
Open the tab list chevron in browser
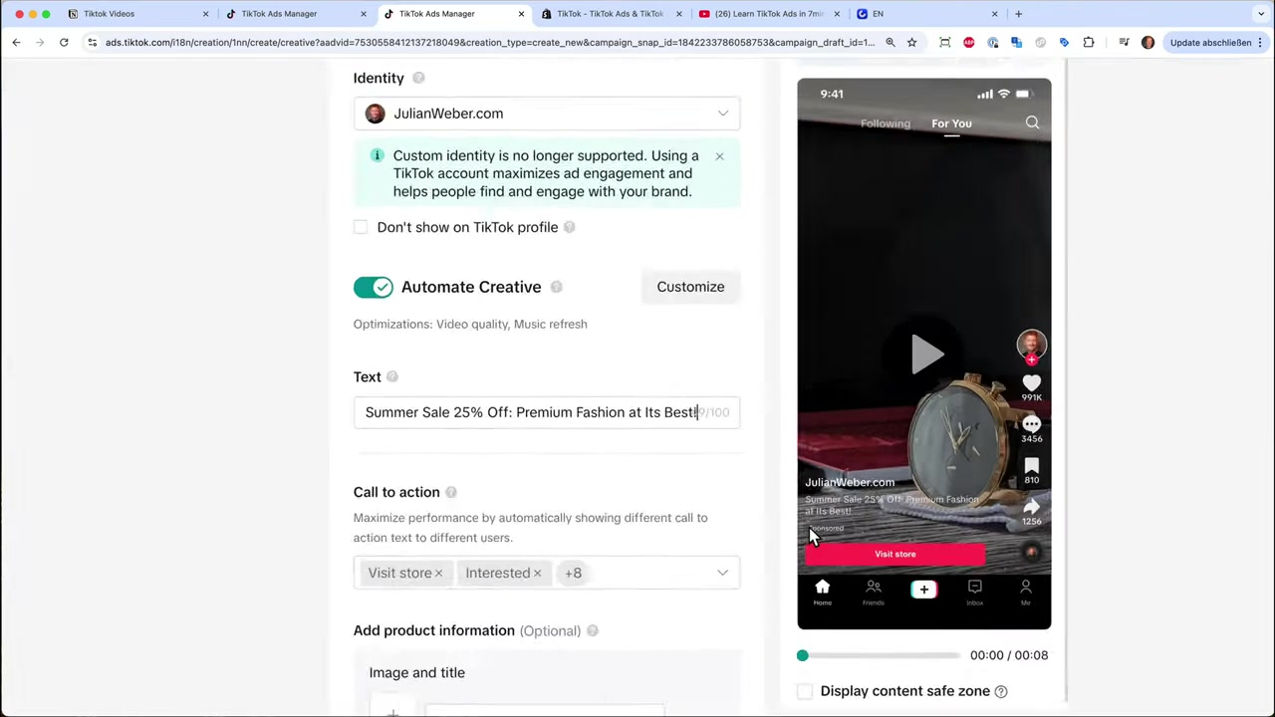1262,14
